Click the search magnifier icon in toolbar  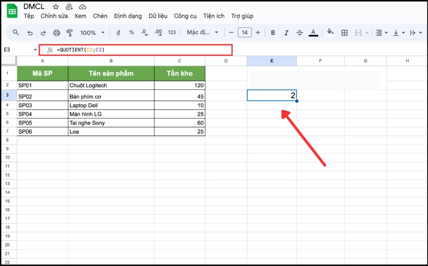pyautogui.click(x=16, y=33)
